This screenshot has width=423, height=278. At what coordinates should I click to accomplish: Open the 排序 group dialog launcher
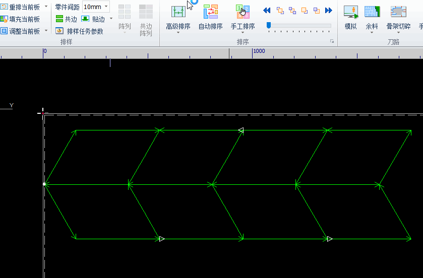(x=332, y=42)
